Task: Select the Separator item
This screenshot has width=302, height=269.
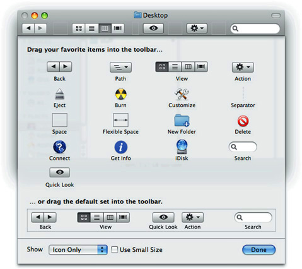Action: tap(243, 94)
